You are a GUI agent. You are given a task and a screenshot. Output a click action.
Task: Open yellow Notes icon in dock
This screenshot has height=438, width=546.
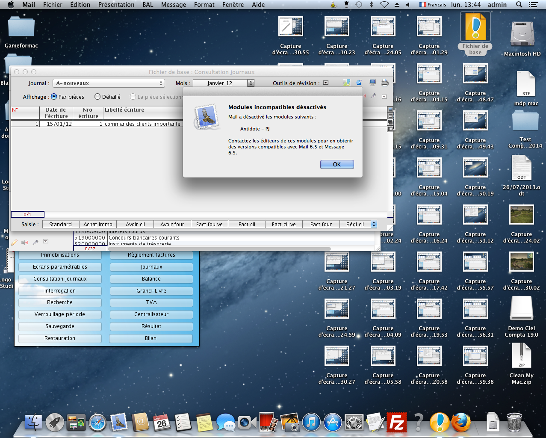pyautogui.click(x=204, y=423)
